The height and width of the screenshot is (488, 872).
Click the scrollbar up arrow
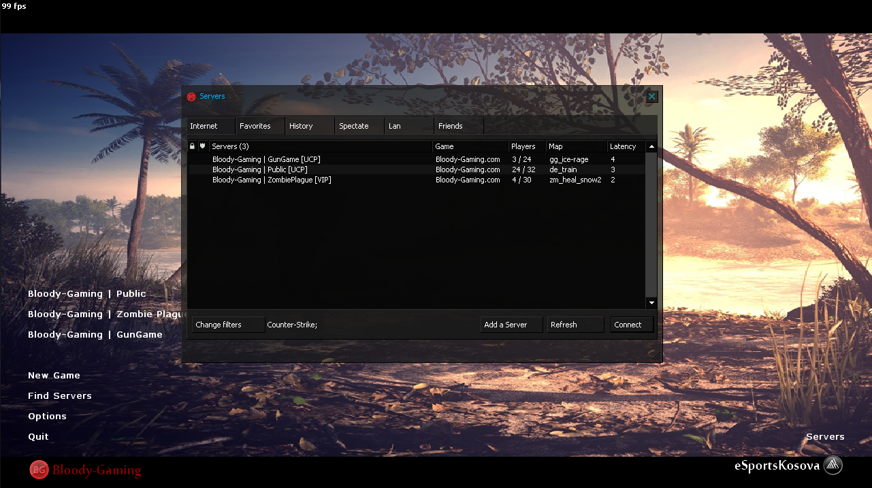tap(651, 146)
